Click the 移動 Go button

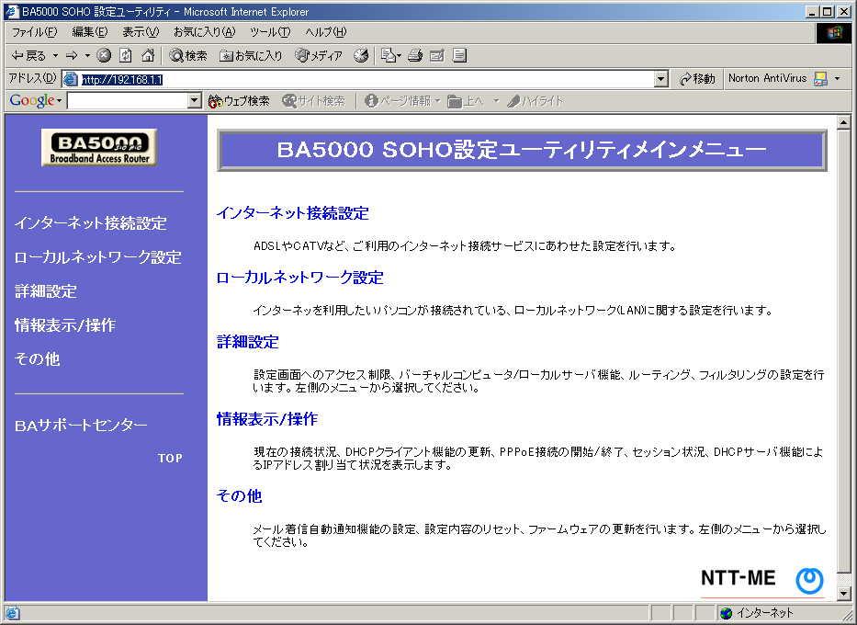pos(698,79)
